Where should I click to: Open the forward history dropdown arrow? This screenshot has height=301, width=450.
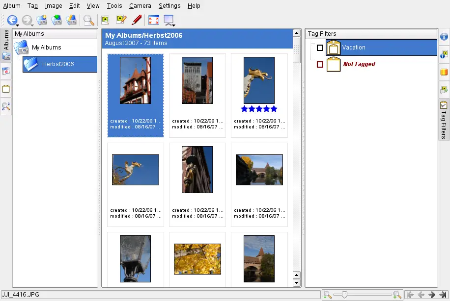[32, 24]
